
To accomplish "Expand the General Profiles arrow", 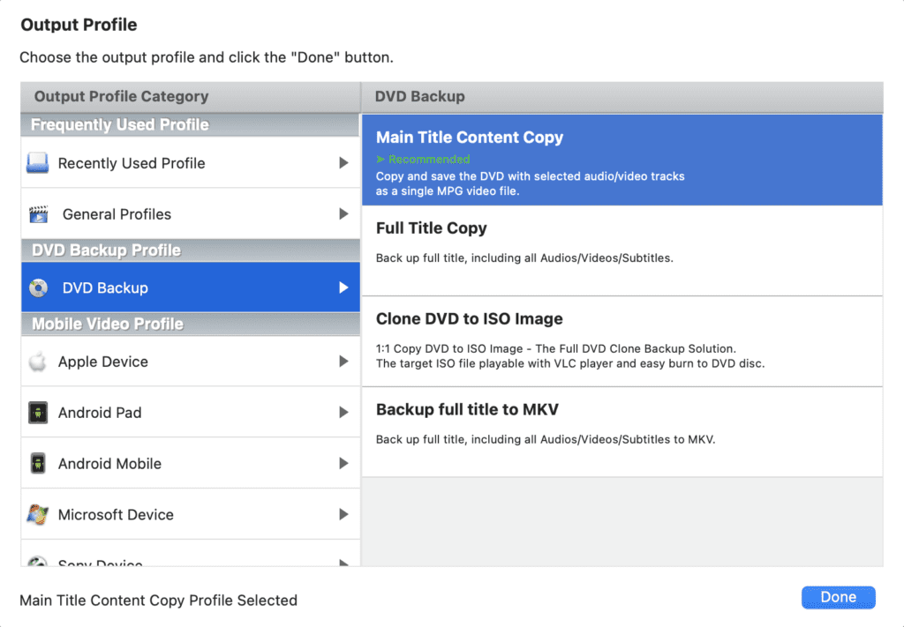I will [343, 214].
